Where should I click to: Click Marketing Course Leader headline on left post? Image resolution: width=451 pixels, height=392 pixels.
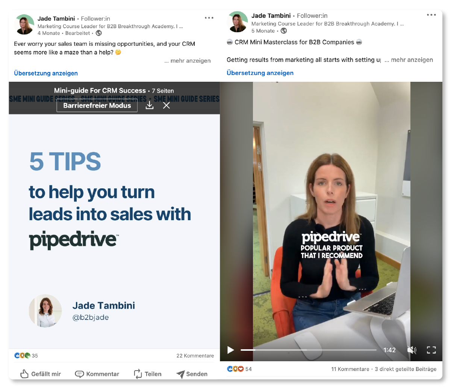110,26
